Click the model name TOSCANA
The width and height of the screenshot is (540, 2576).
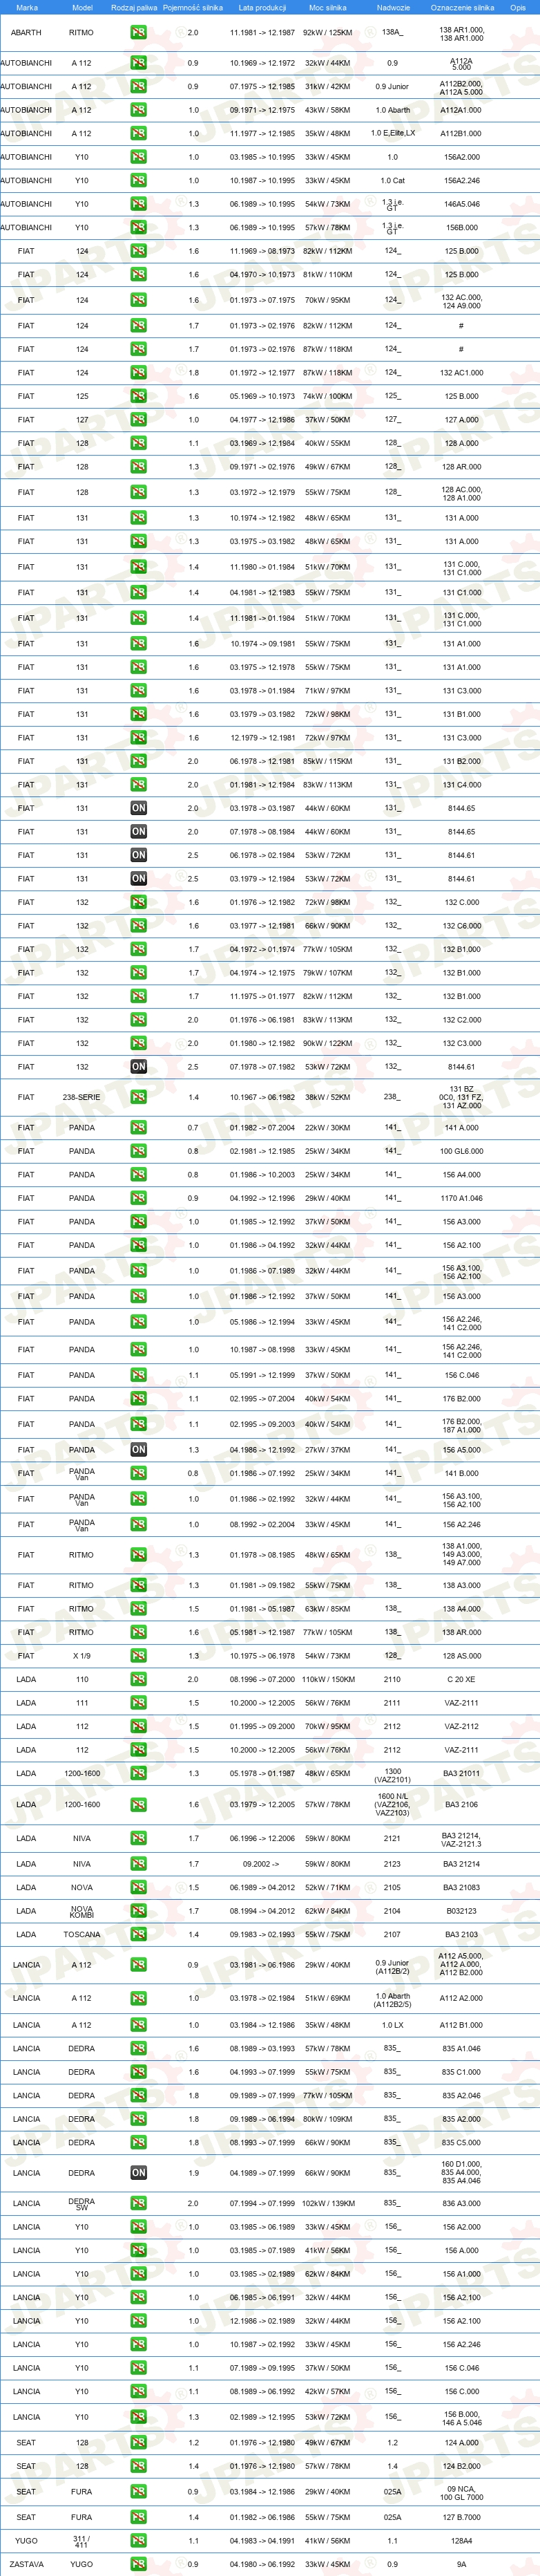pos(82,1934)
